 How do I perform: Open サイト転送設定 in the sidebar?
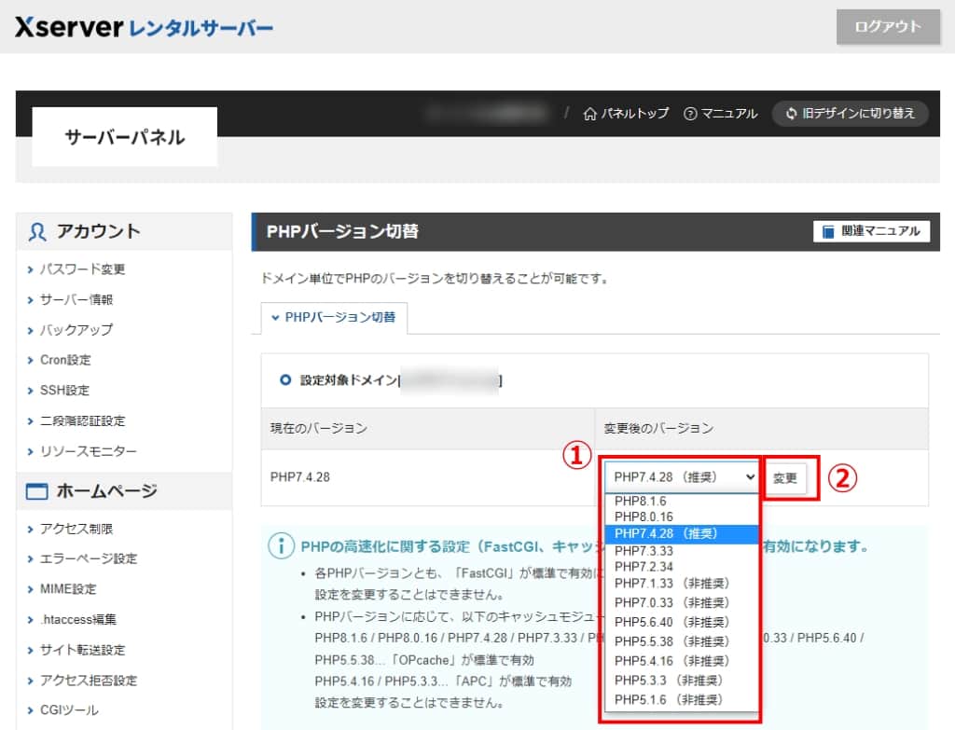82,650
